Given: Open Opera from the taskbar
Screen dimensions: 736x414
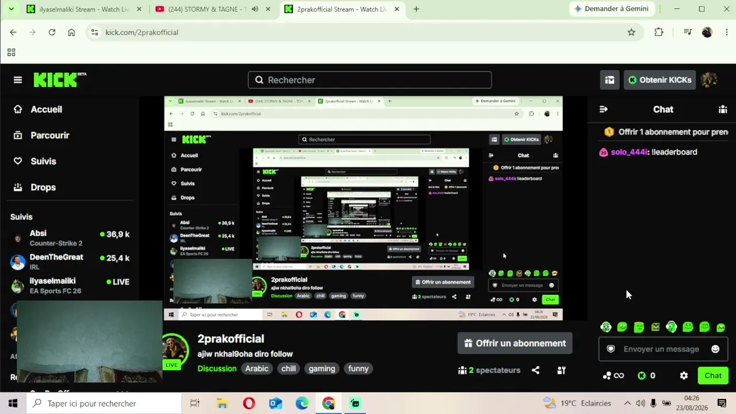Looking at the screenshot, I should pos(249,404).
